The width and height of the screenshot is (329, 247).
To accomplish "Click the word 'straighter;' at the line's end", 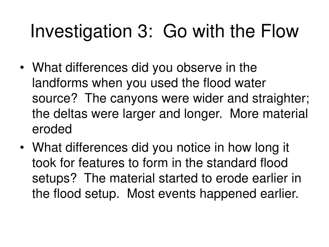I will (x=281, y=98).
